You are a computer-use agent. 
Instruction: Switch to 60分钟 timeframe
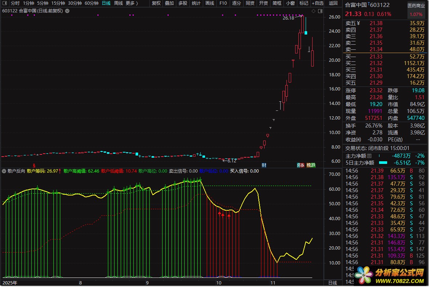pyautogui.click(x=92, y=3)
